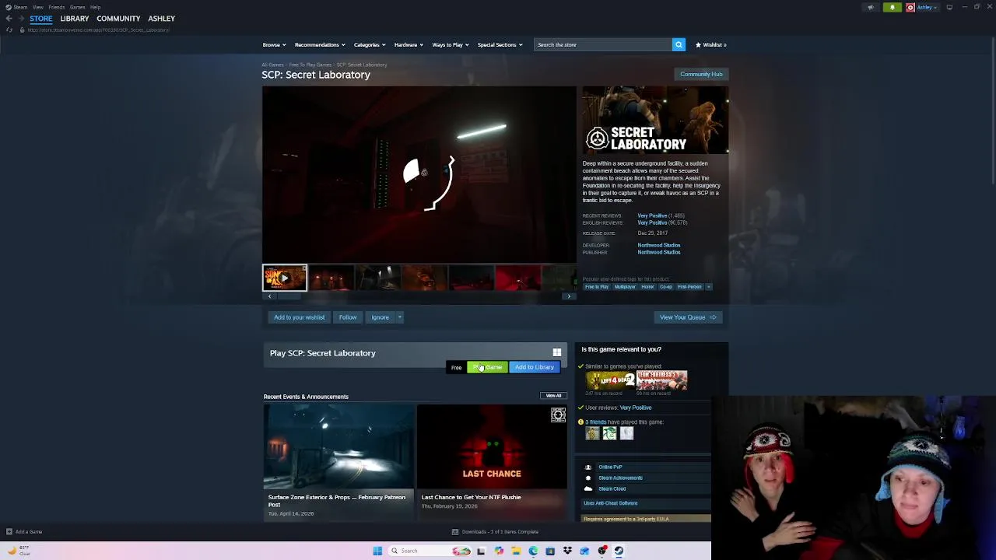
Task: Expand the Ways to Play dropdown
Action: click(x=450, y=44)
